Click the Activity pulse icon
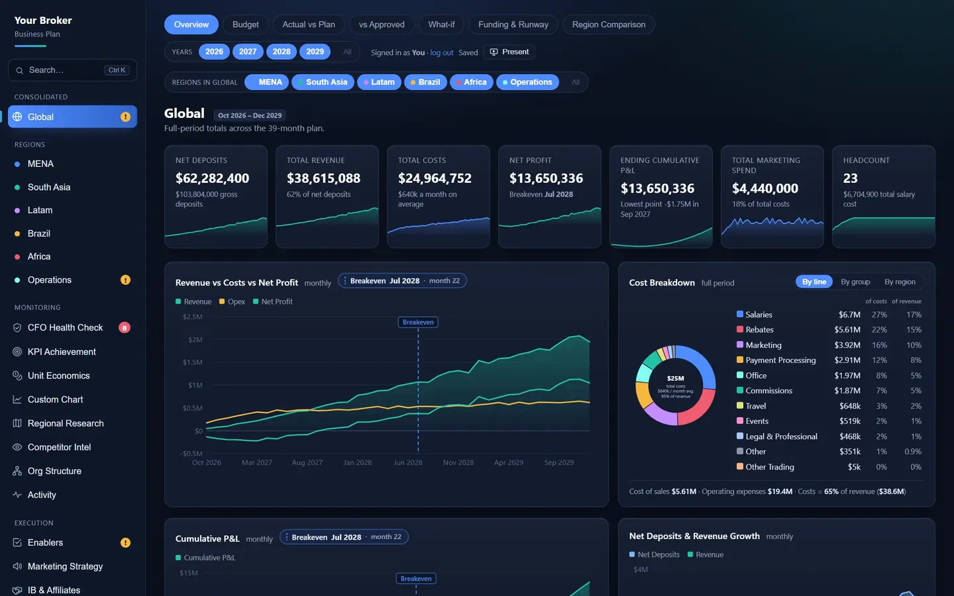This screenshot has height=596, width=954. 17,495
